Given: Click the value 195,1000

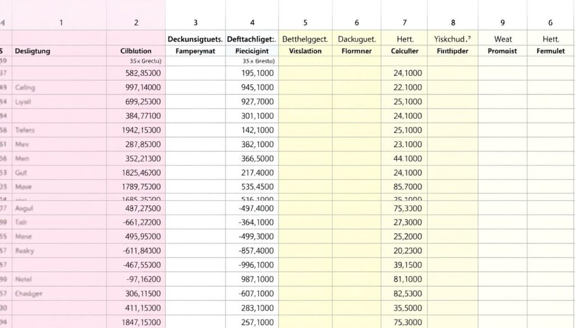Looking at the screenshot, I should [x=257, y=73].
